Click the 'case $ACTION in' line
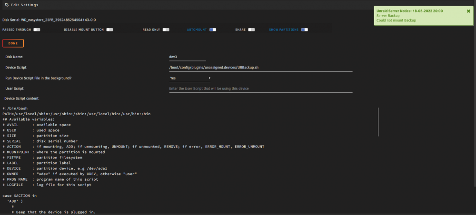This screenshot has width=476, height=215. coord(20,195)
